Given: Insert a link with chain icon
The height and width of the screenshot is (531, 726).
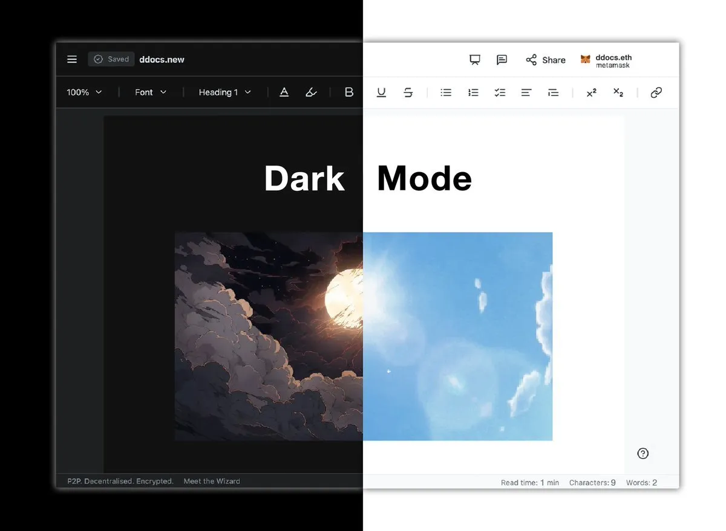Looking at the screenshot, I should tap(656, 92).
